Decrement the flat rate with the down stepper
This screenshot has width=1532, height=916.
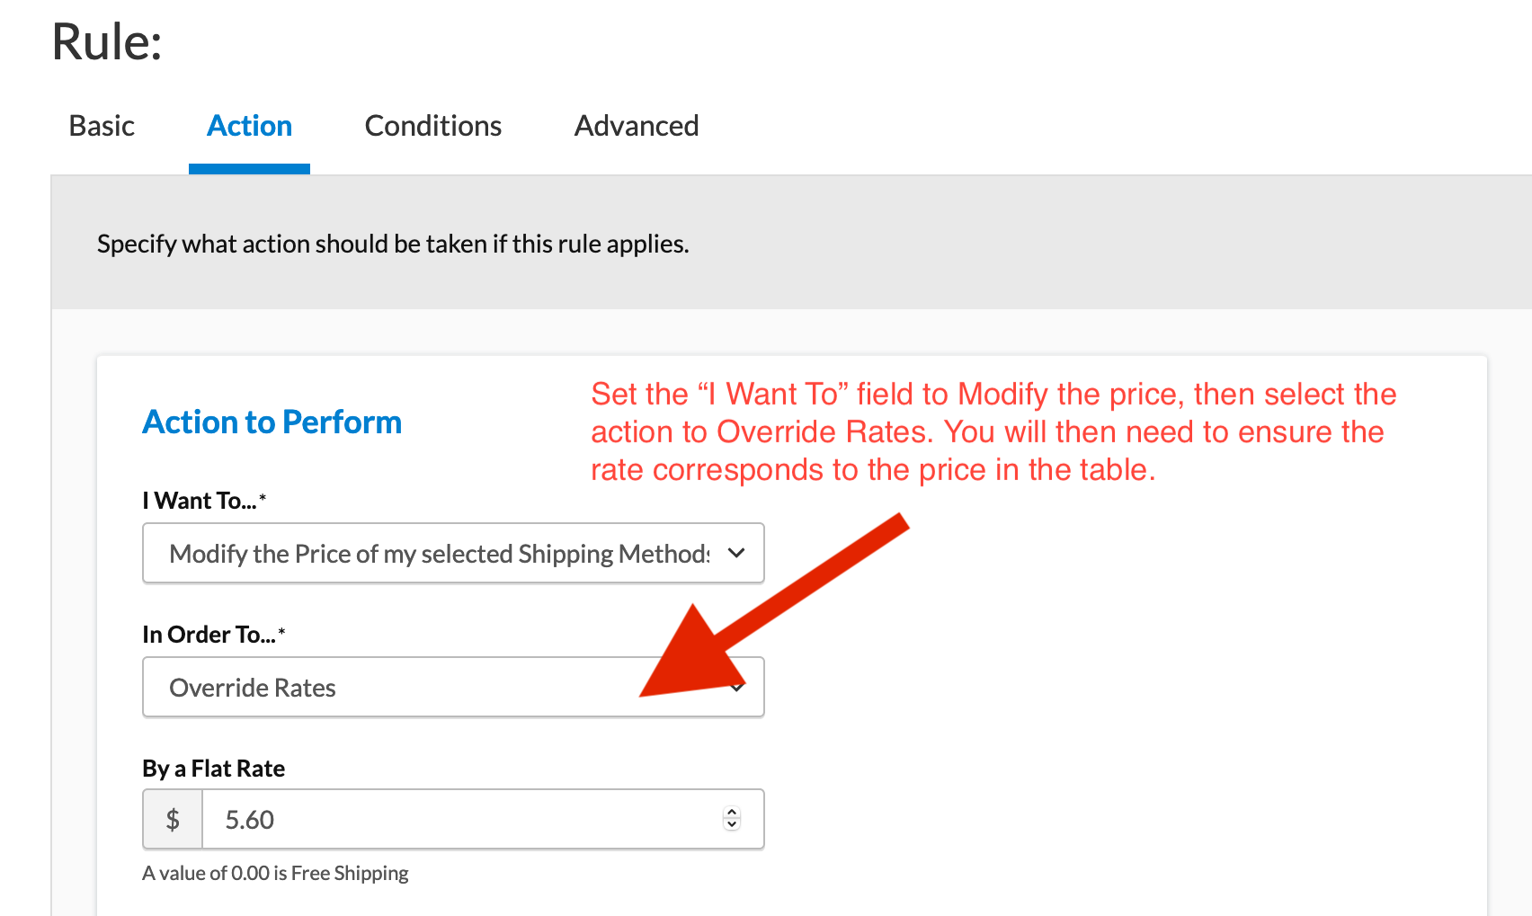coord(731,826)
